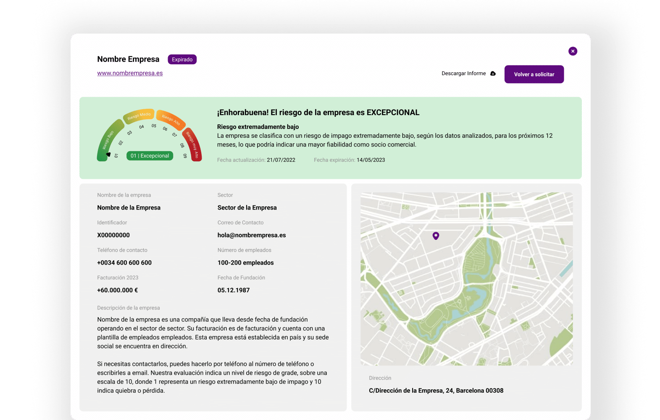
Task: Click the expiration date 14/05/2023
Action: click(371, 160)
